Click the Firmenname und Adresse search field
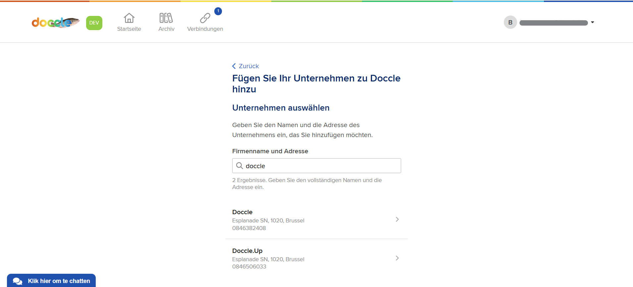The height and width of the screenshot is (287, 633). [x=317, y=166]
